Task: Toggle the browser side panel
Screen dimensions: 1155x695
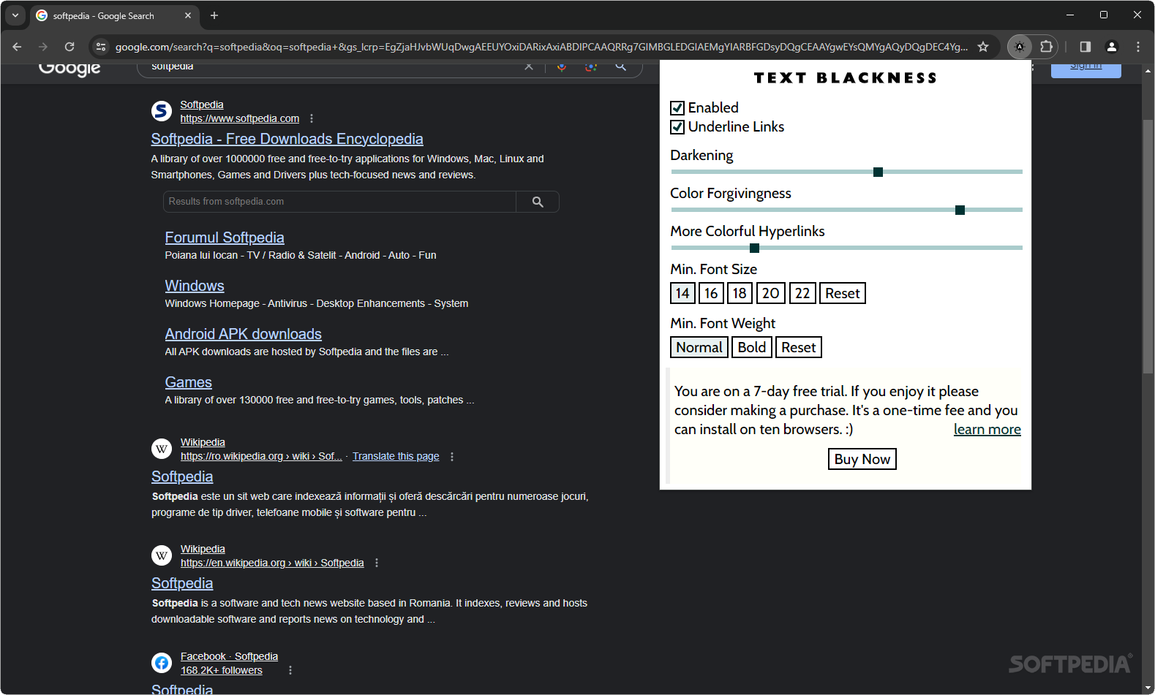Action: (x=1086, y=47)
